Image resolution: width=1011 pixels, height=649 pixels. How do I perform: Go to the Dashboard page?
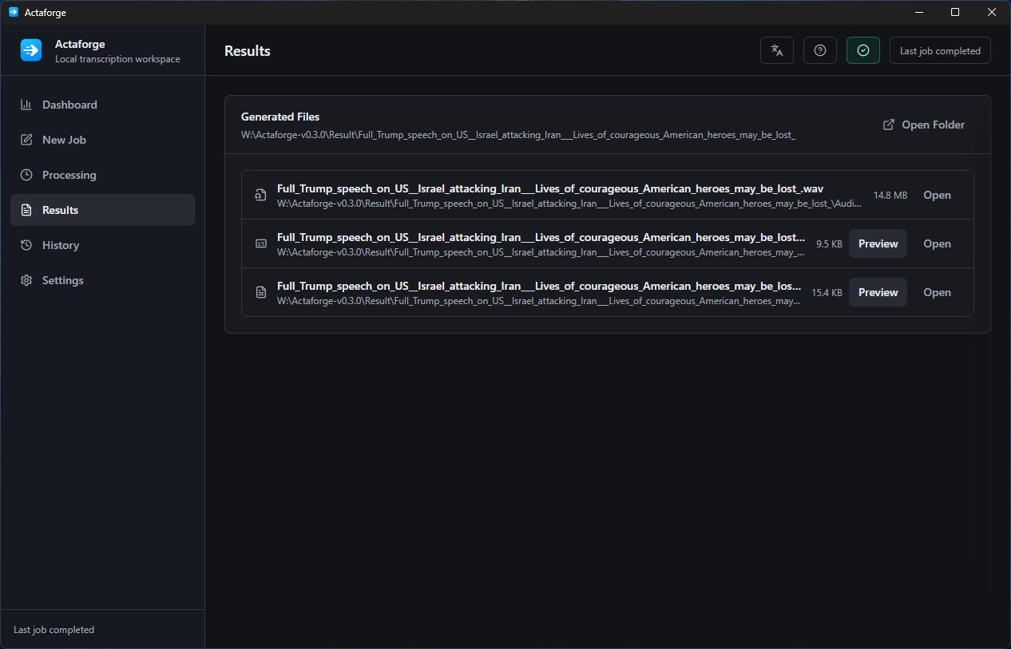(x=102, y=105)
